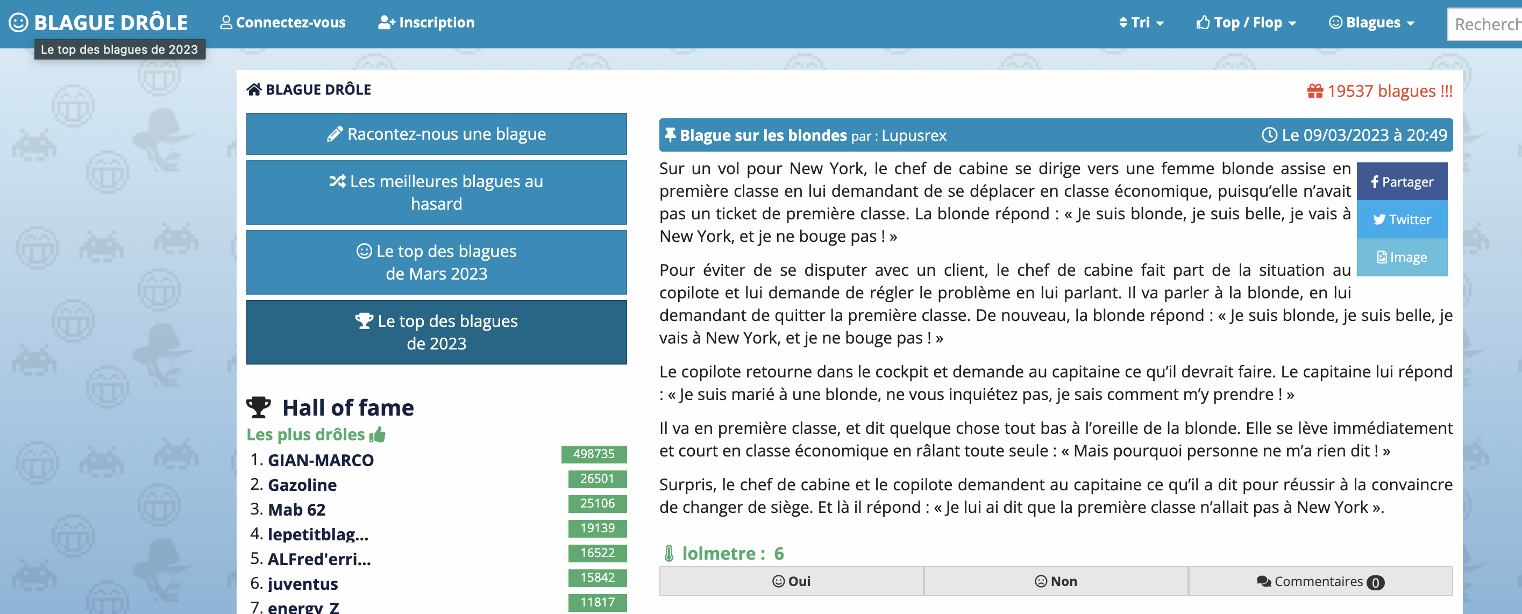Screen dimensions: 1522x614
Task: Open Commentaires for the joke
Action: (x=1320, y=582)
